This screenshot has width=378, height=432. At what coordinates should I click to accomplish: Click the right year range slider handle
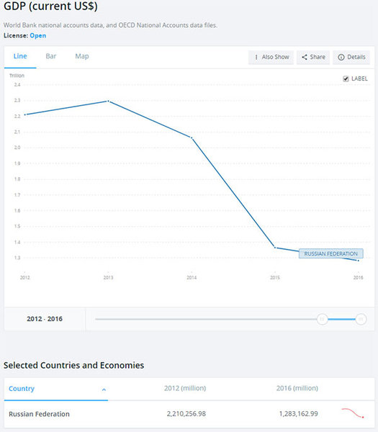point(361,319)
